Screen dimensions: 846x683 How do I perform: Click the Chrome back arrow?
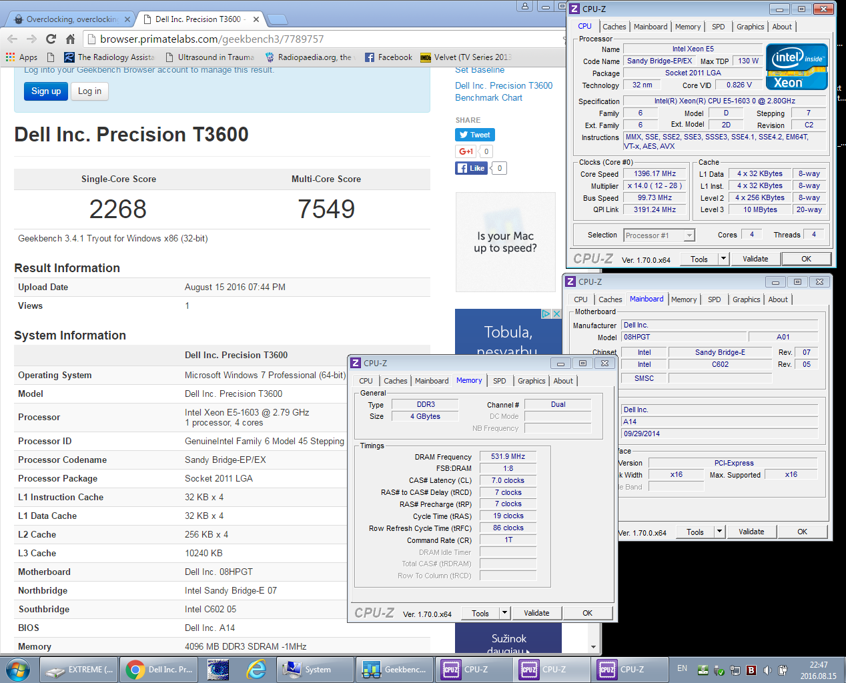tap(12, 39)
